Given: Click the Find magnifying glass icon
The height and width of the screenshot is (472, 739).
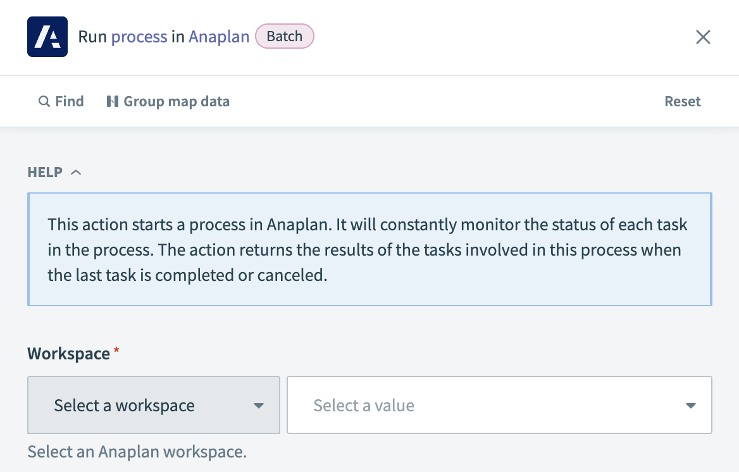Looking at the screenshot, I should [x=43, y=101].
